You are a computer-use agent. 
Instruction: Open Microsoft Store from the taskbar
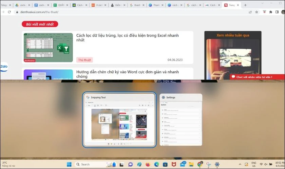[165, 165]
